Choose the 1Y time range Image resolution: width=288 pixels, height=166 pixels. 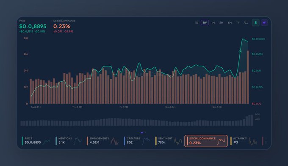pyautogui.click(x=238, y=23)
